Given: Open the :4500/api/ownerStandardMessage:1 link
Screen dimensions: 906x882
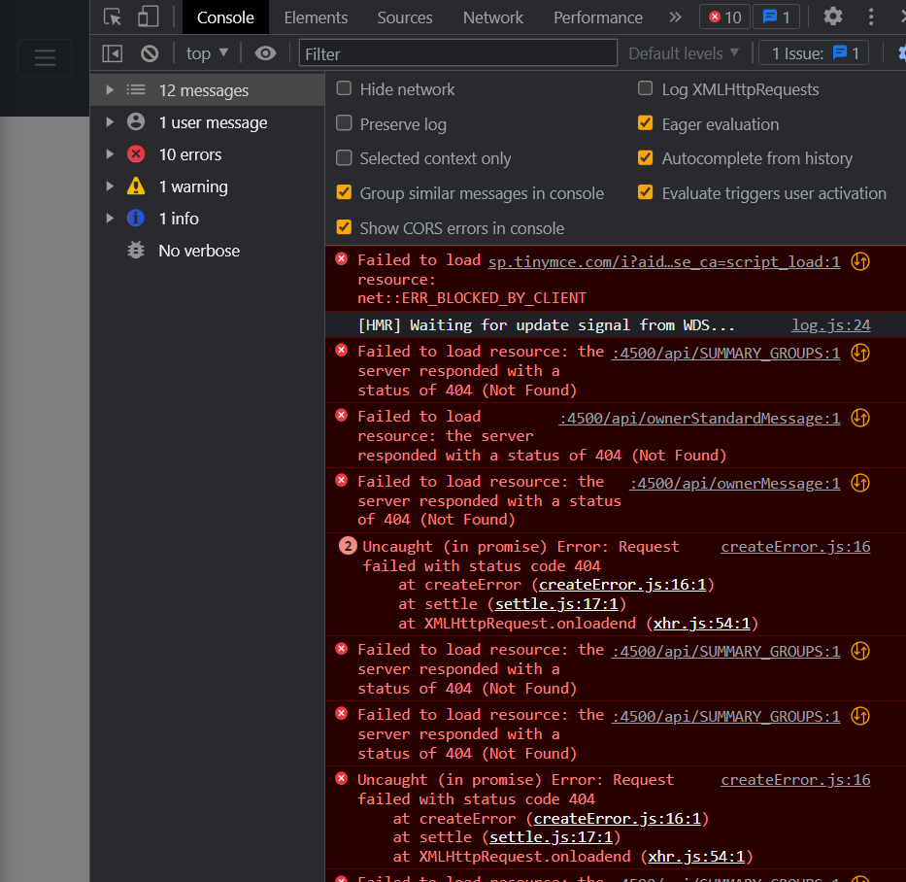Looking at the screenshot, I should point(699,418).
